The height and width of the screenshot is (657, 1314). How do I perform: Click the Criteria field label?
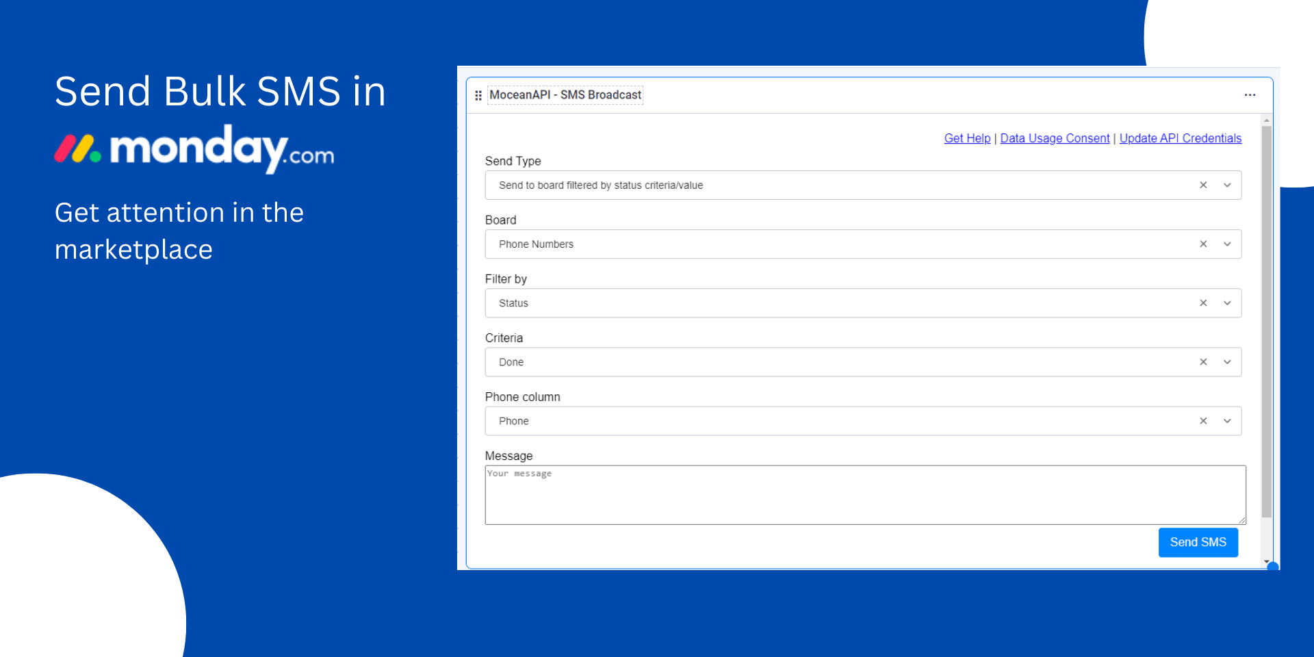tap(504, 337)
